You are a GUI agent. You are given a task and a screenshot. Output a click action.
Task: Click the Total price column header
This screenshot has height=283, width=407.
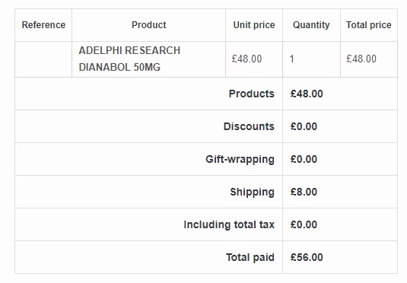pyautogui.click(x=369, y=25)
